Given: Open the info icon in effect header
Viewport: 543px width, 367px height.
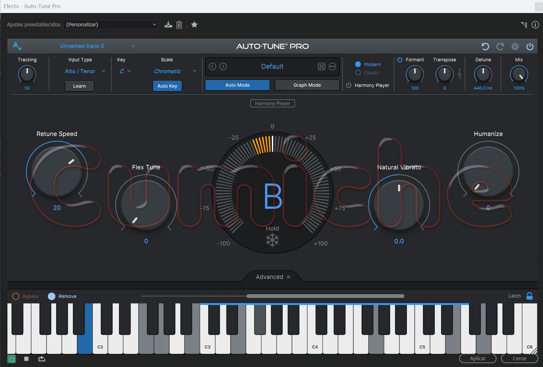Looking at the screenshot, I should pyautogui.click(x=535, y=25).
